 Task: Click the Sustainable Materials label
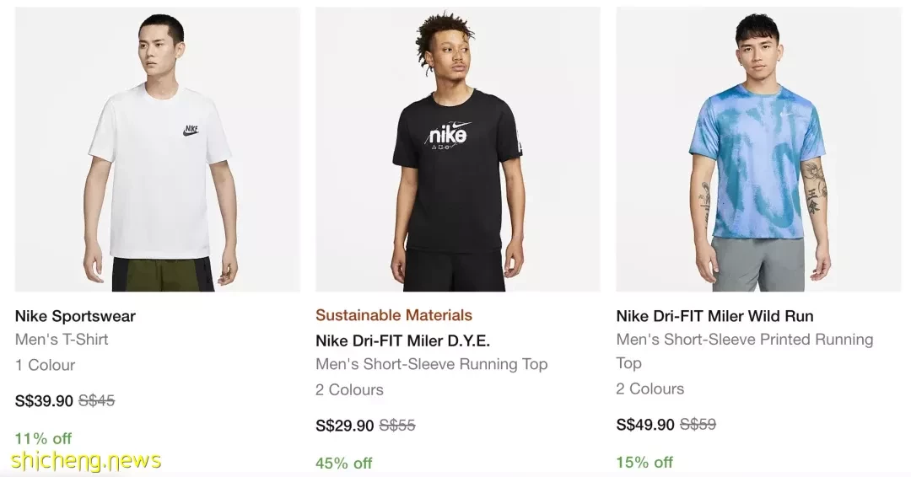pyautogui.click(x=394, y=315)
